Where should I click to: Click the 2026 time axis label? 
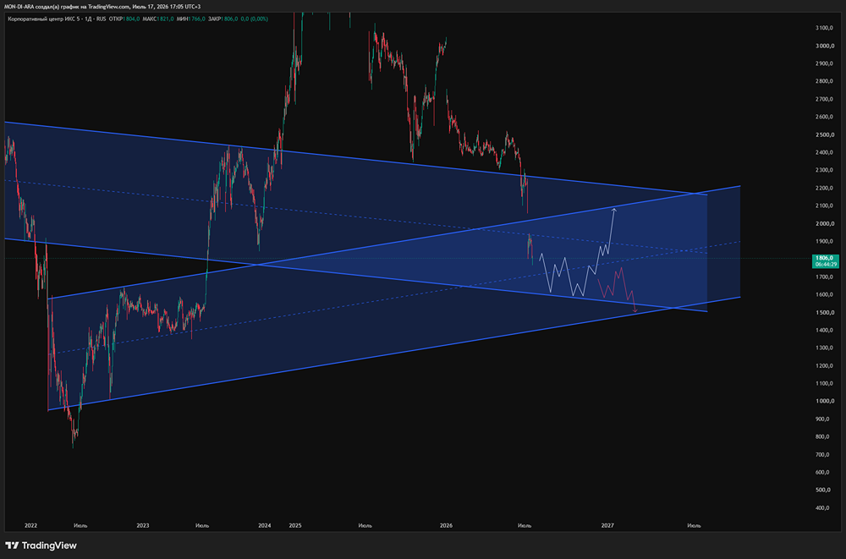[x=446, y=525]
